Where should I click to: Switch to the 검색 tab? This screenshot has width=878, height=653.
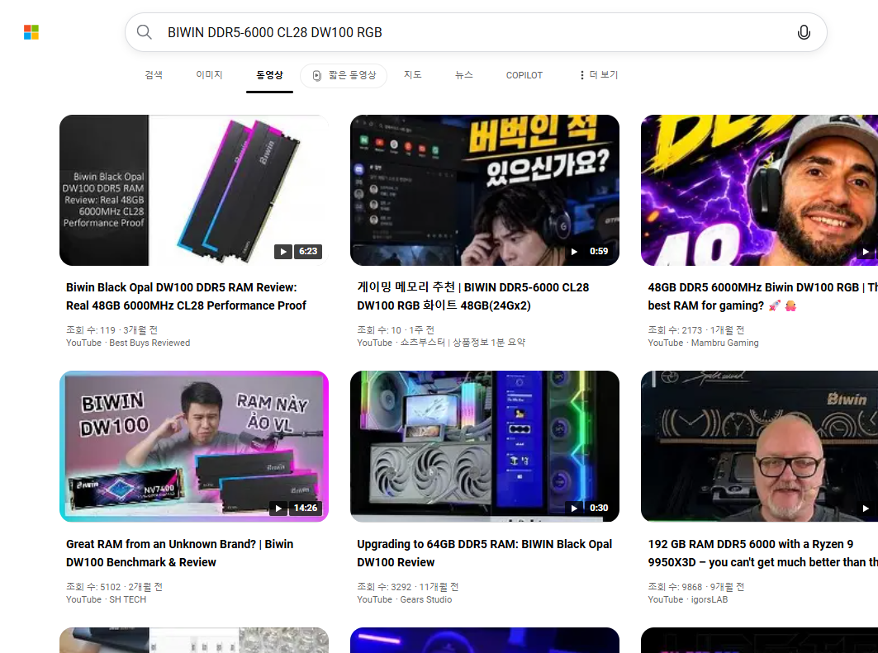click(154, 75)
